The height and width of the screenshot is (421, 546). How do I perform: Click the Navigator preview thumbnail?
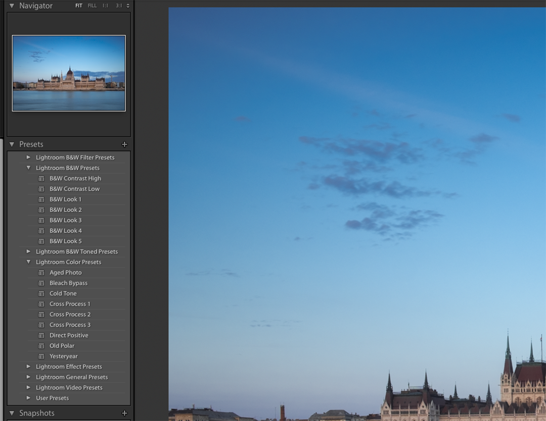tap(69, 73)
